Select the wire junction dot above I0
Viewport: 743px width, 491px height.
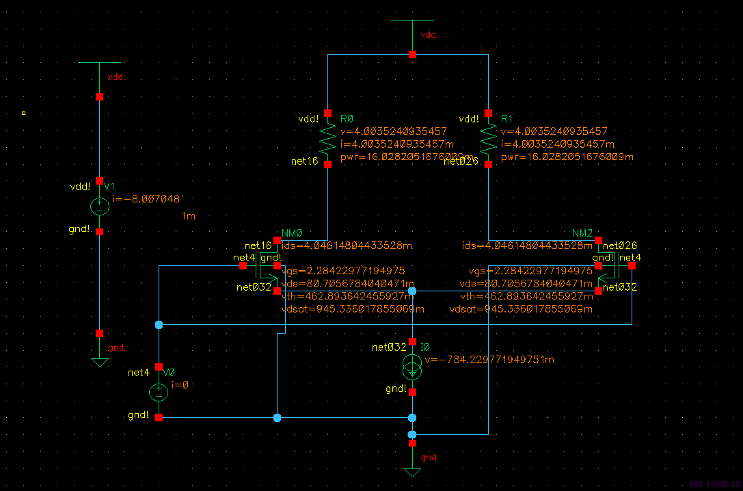coord(412,291)
